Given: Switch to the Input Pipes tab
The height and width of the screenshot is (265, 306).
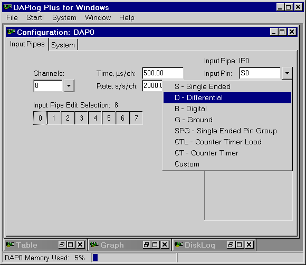Looking at the screenshot, I should coord(27,44).
